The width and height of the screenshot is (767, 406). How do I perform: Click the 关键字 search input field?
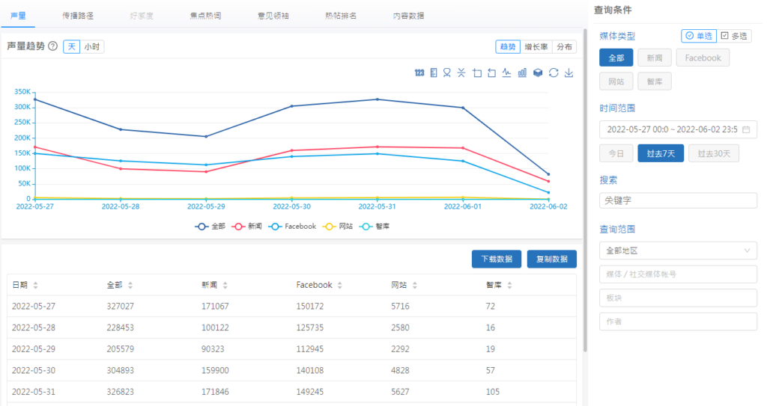click(678, 200)
